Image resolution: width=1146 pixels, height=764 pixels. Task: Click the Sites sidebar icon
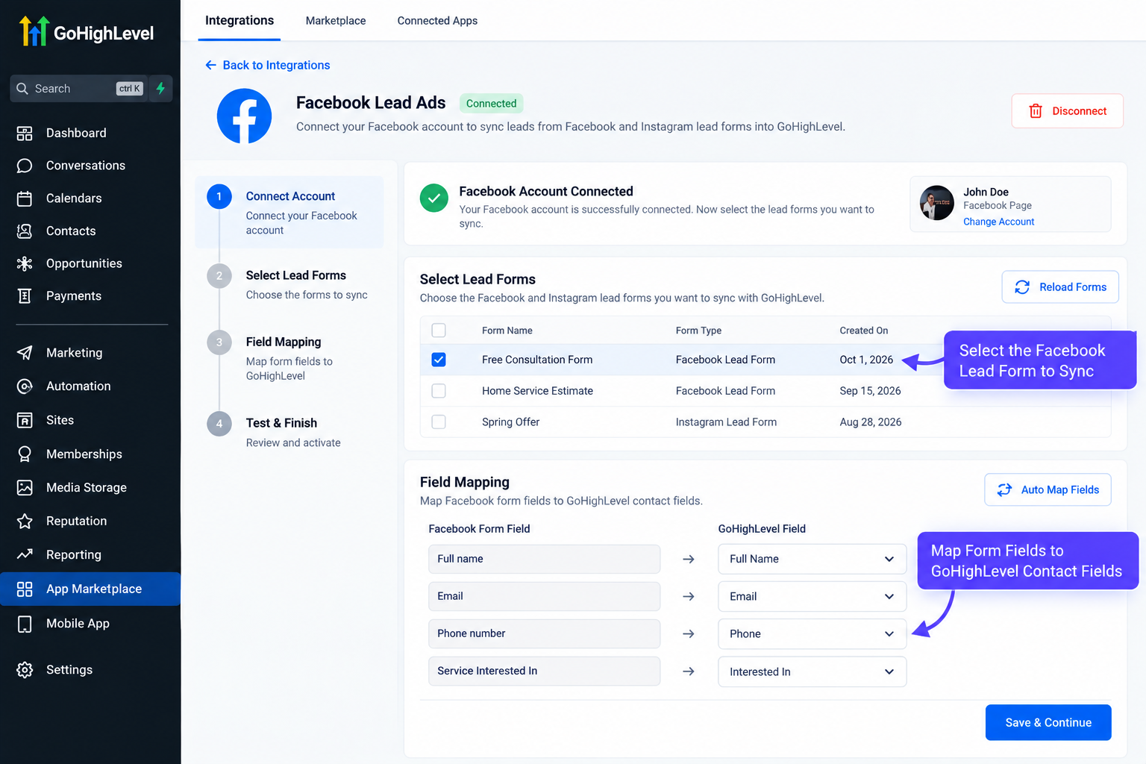point(25,420)
